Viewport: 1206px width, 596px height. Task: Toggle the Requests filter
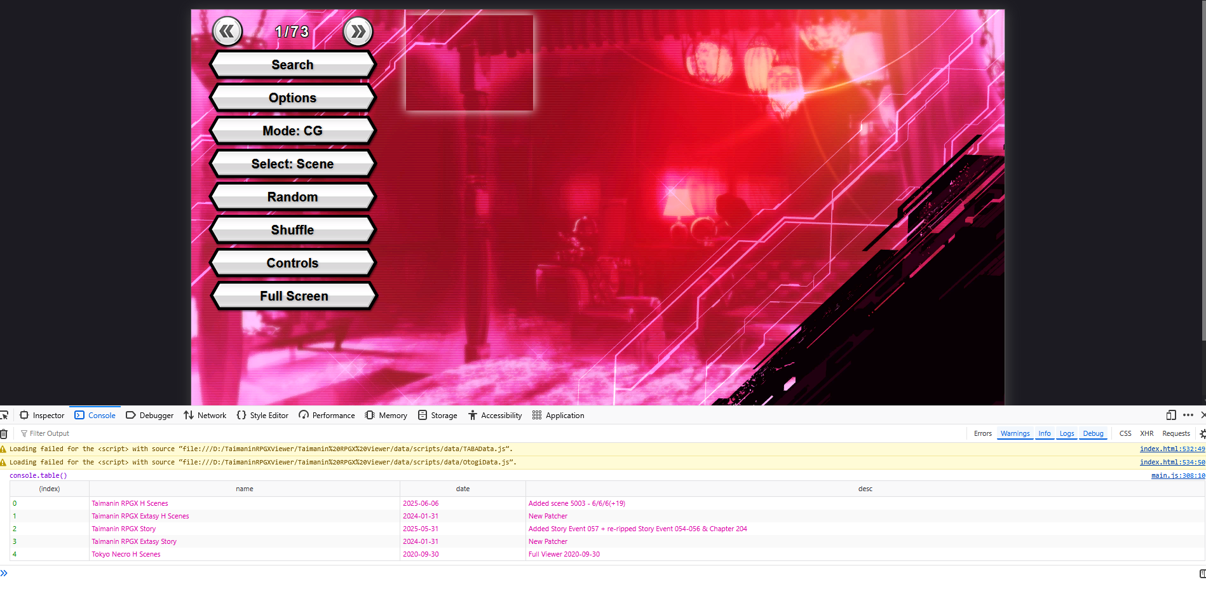[x=1176, y=433]
